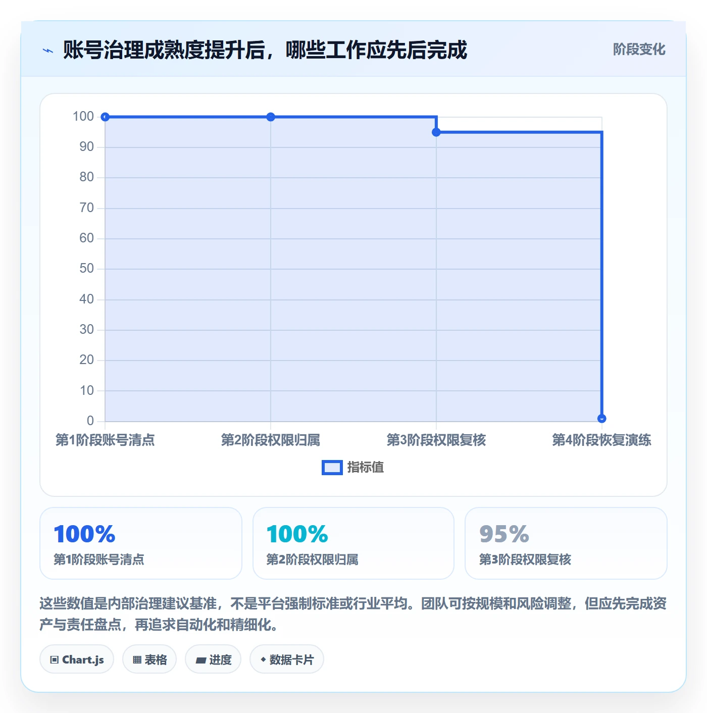Click the data point for 第3阶段权限复核
Viewport: 707px width, 713px height.
436,132
